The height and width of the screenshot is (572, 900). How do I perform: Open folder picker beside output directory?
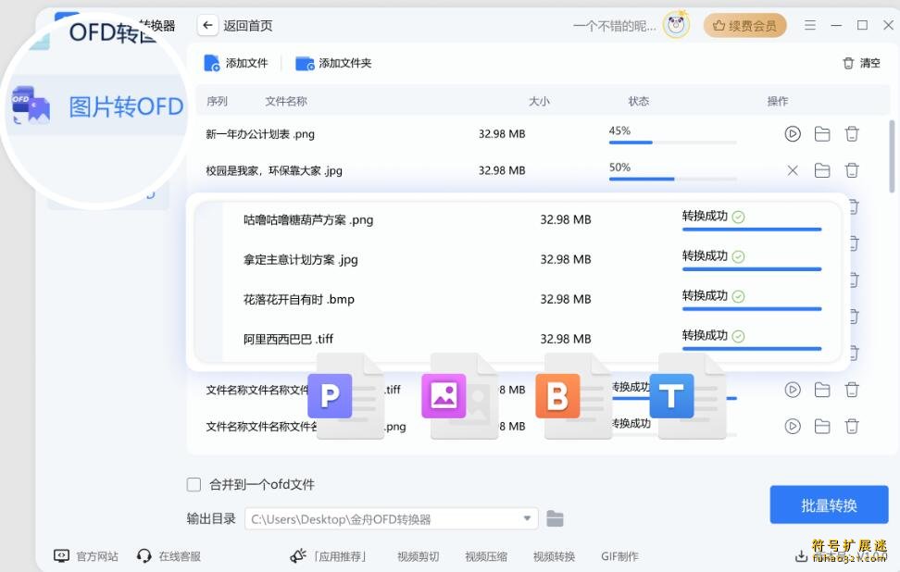coord(555,518)
